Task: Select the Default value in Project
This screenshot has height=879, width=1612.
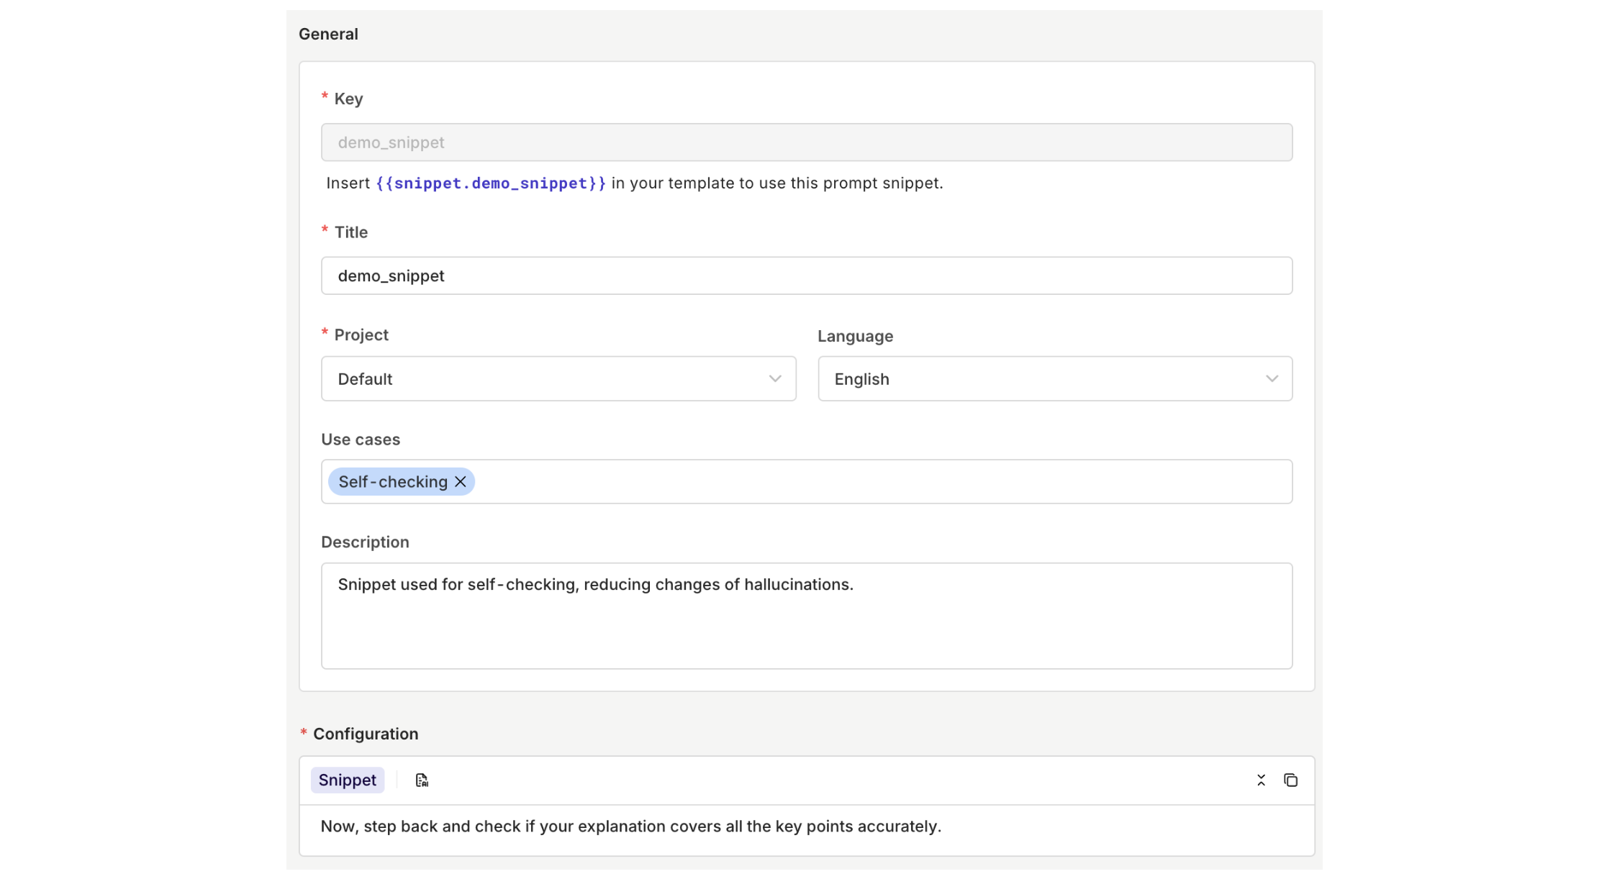Action: coord(366,379)
